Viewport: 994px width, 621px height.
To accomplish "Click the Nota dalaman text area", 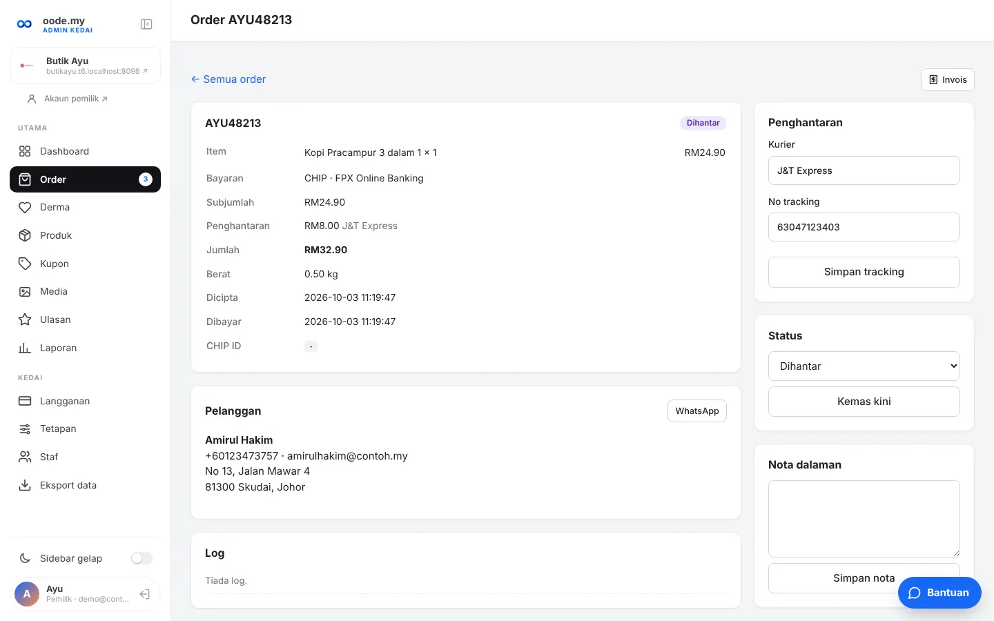I will [864, 519].
